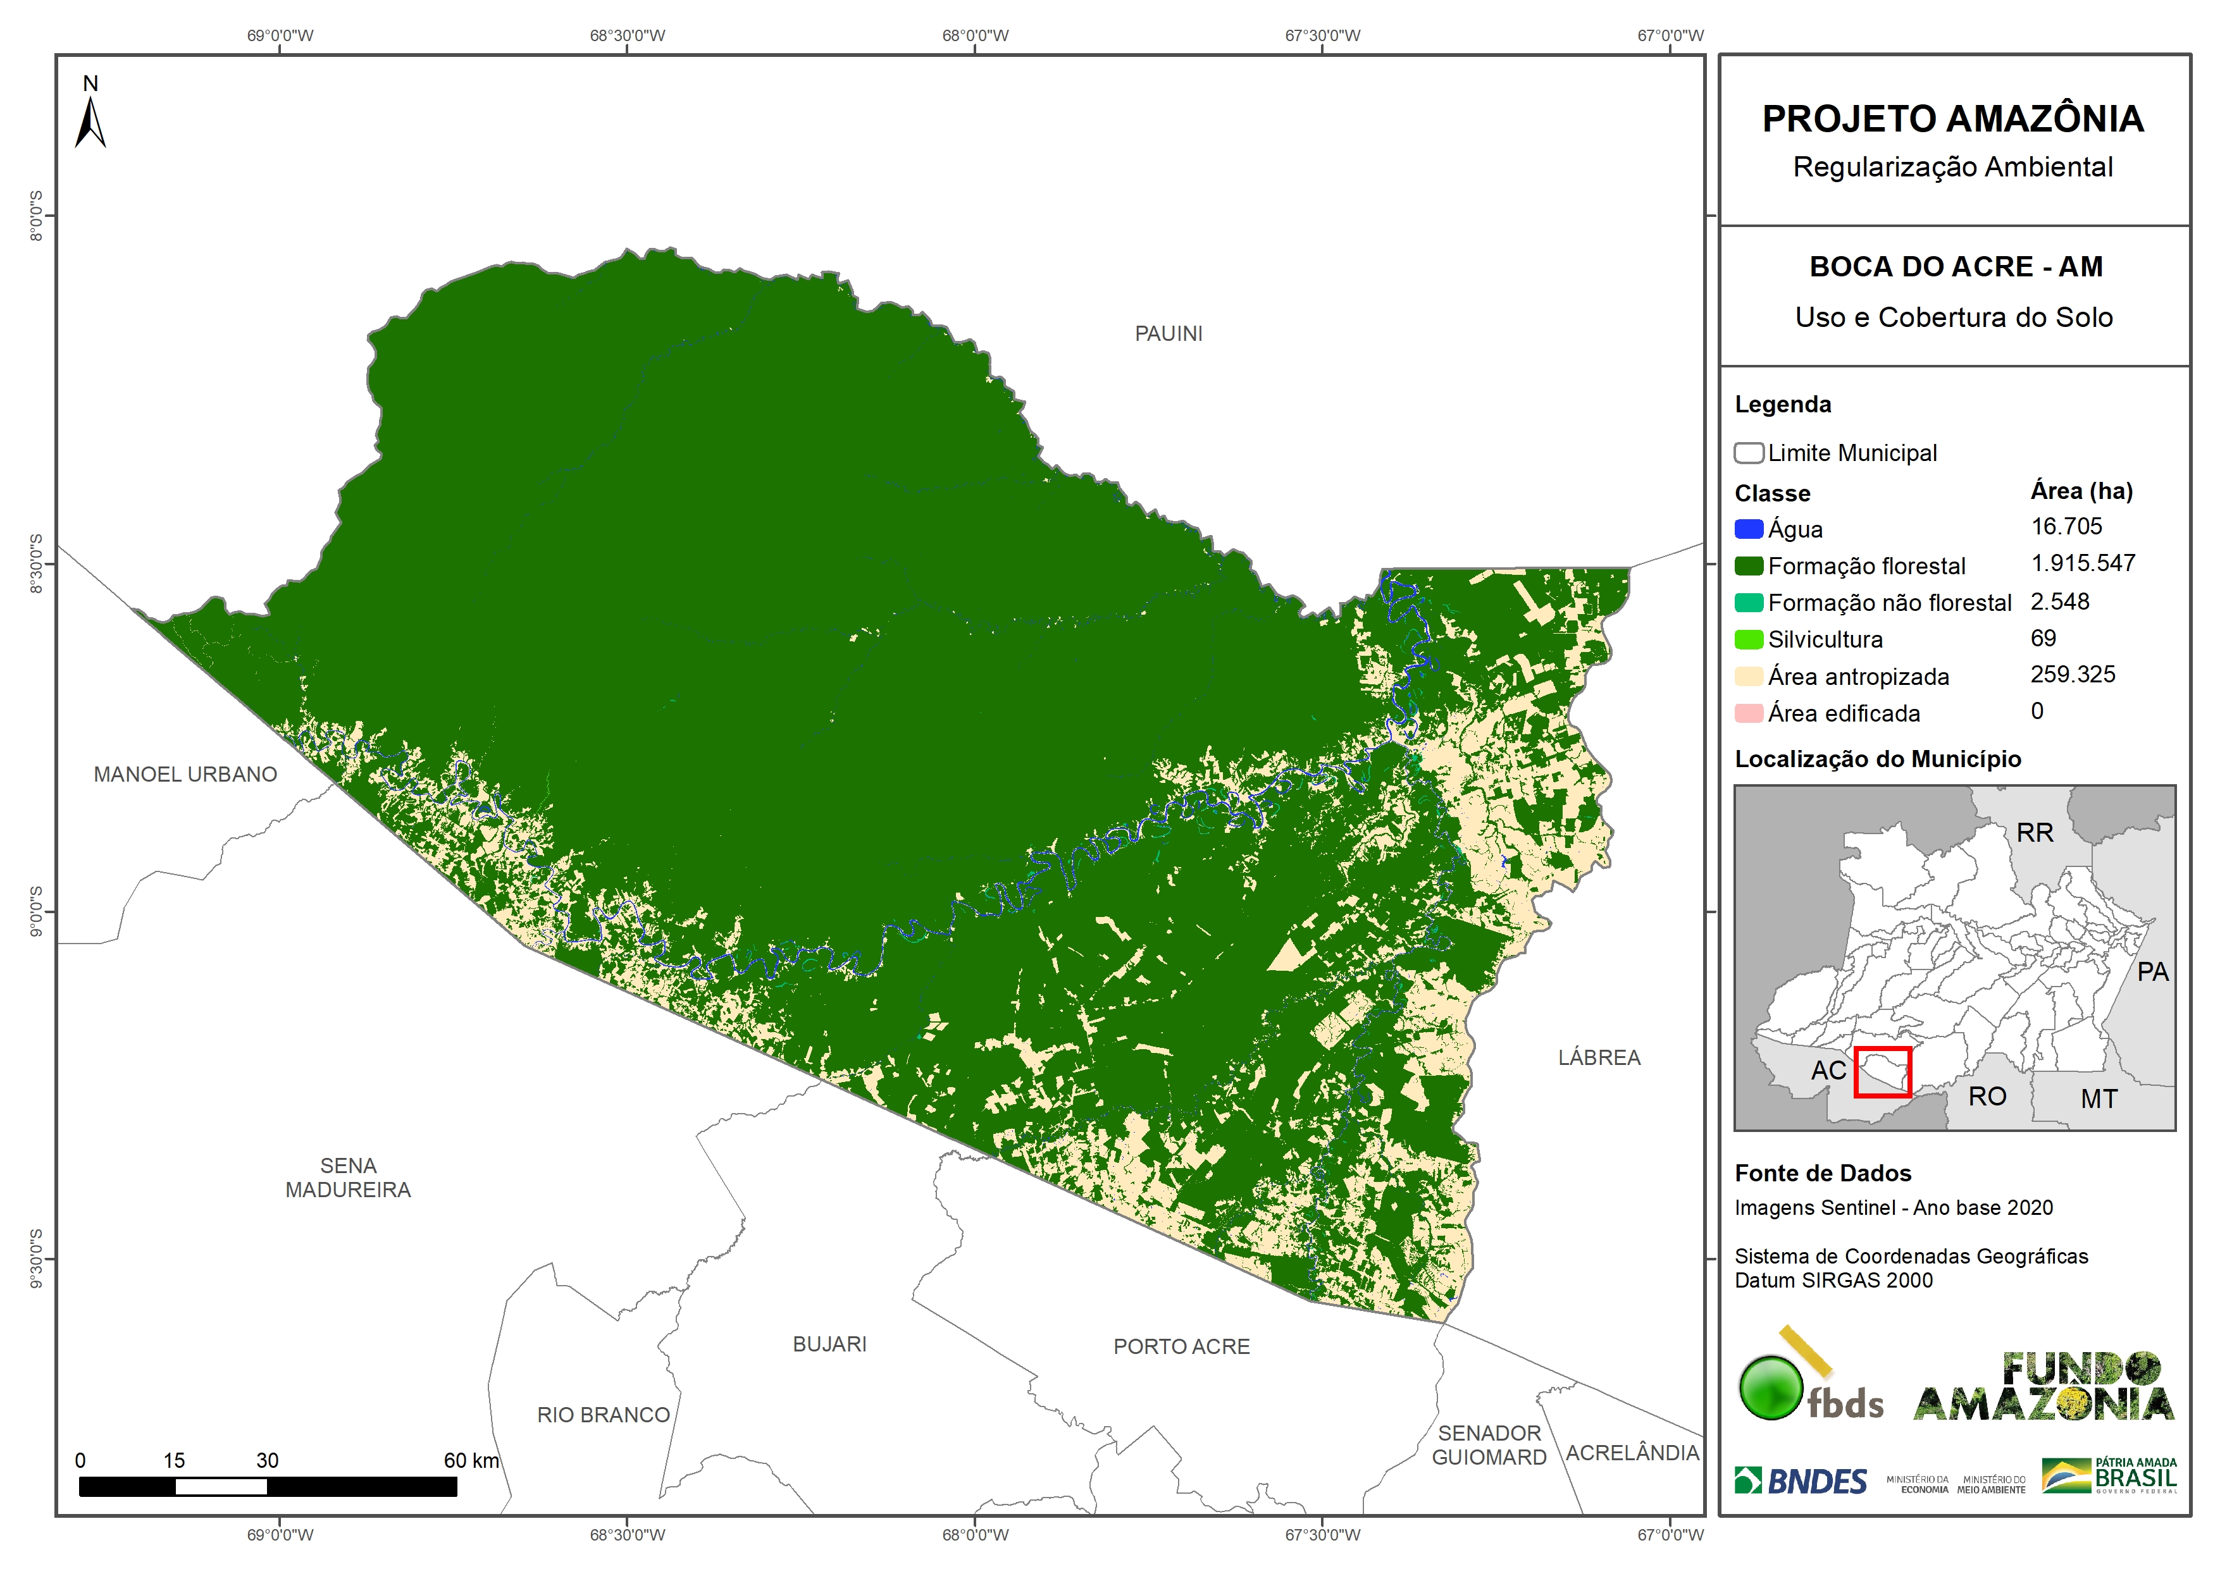2220x1569 pixels.
Task: Click the Limite Municipal legend symbol
Action: (1748, 453)
